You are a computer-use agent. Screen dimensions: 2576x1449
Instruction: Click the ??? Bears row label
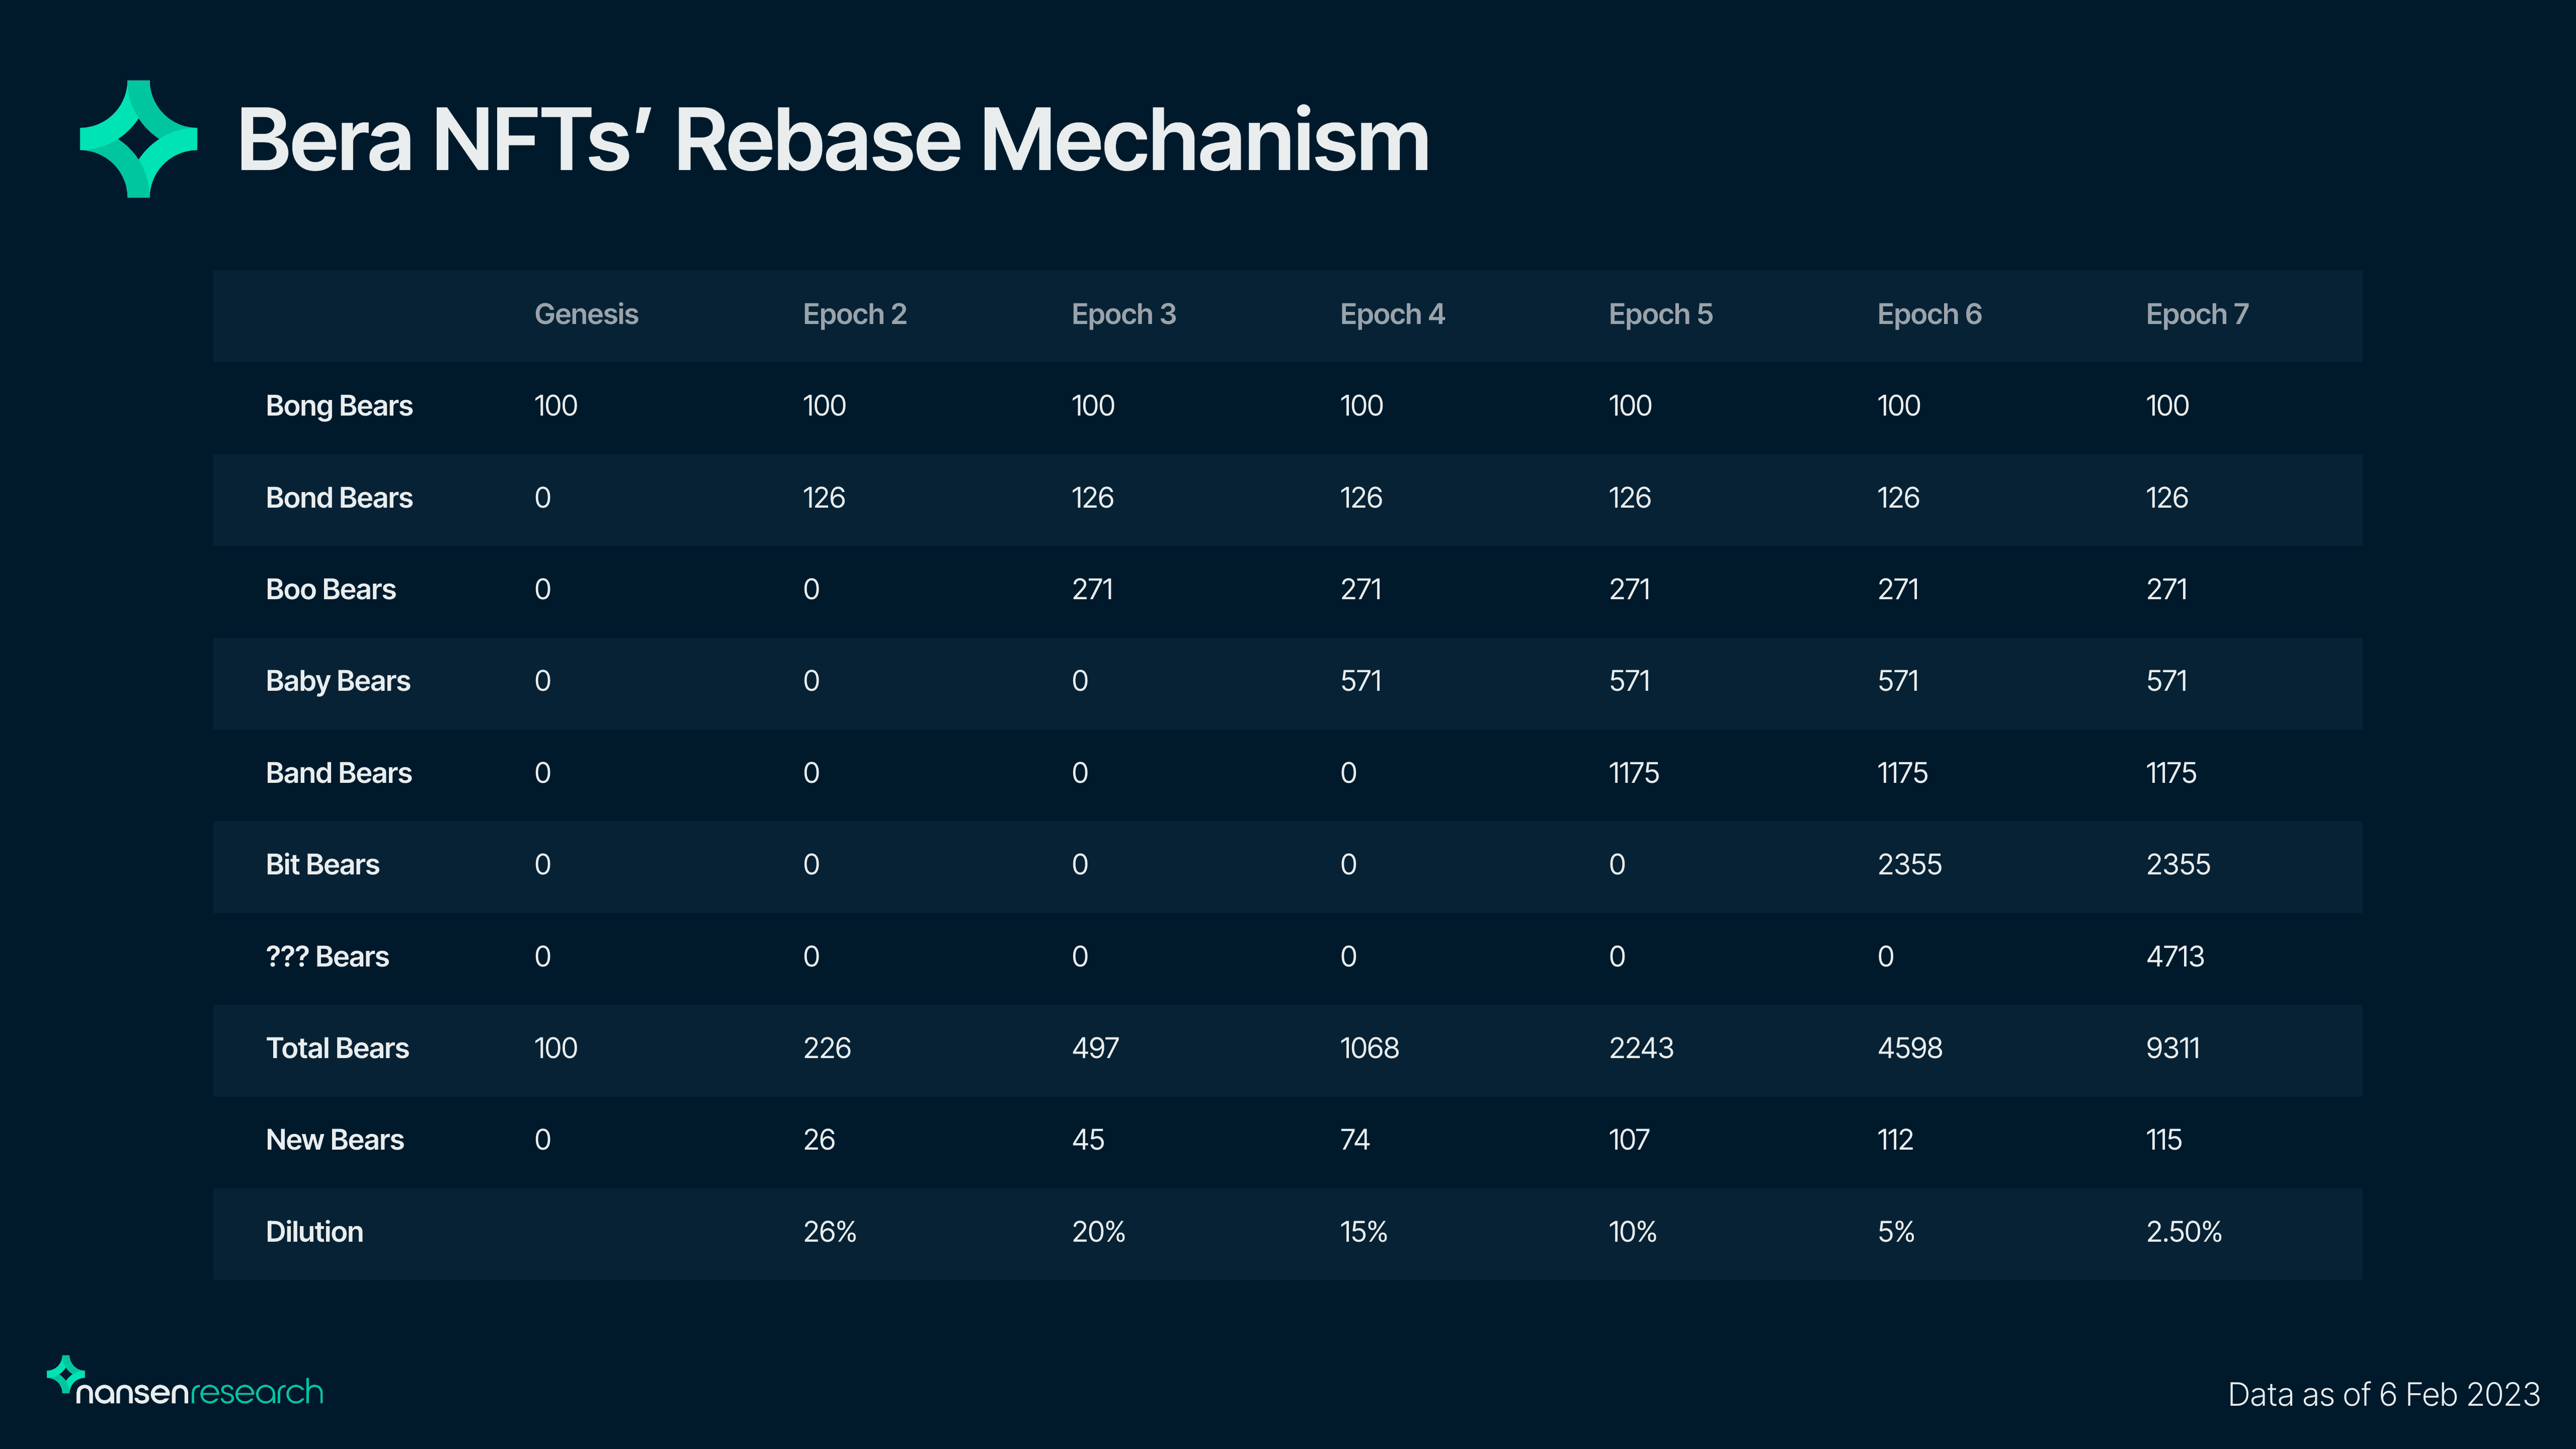point(327,957)
